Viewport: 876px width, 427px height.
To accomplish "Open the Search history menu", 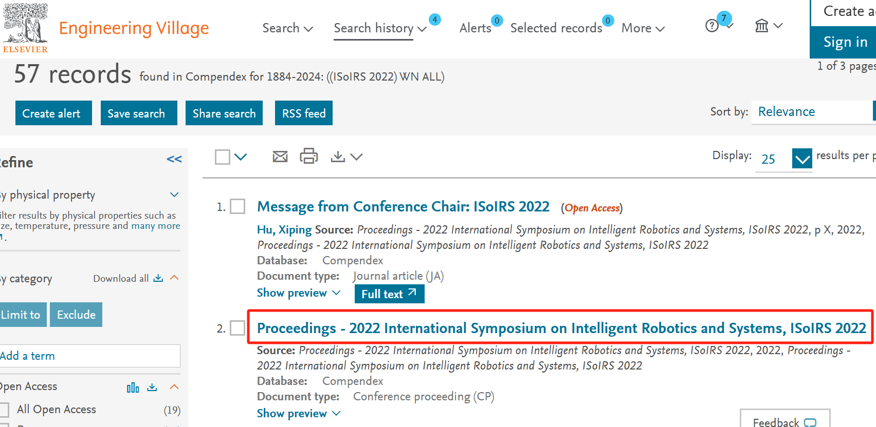I will click(x=380, y=28).
